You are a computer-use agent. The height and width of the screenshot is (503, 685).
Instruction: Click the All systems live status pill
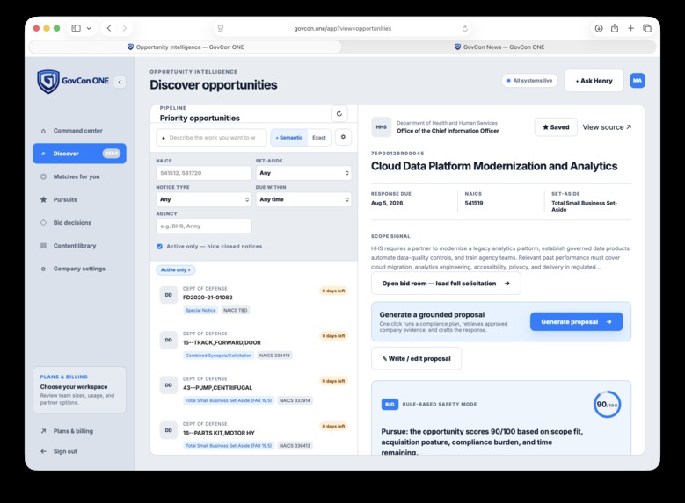529,81
